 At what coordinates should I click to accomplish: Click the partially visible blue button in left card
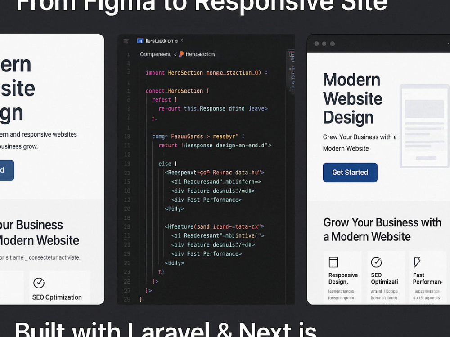pyautogui.click(x=7, y=170)
